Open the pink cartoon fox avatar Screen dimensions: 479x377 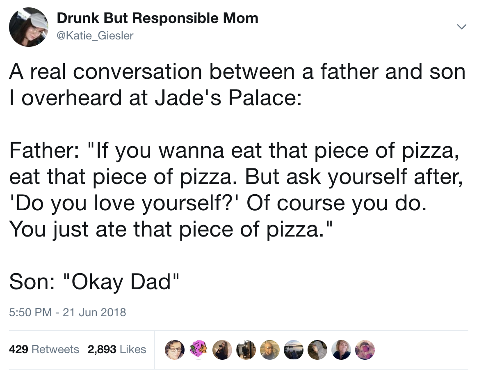tap(198, 350)
